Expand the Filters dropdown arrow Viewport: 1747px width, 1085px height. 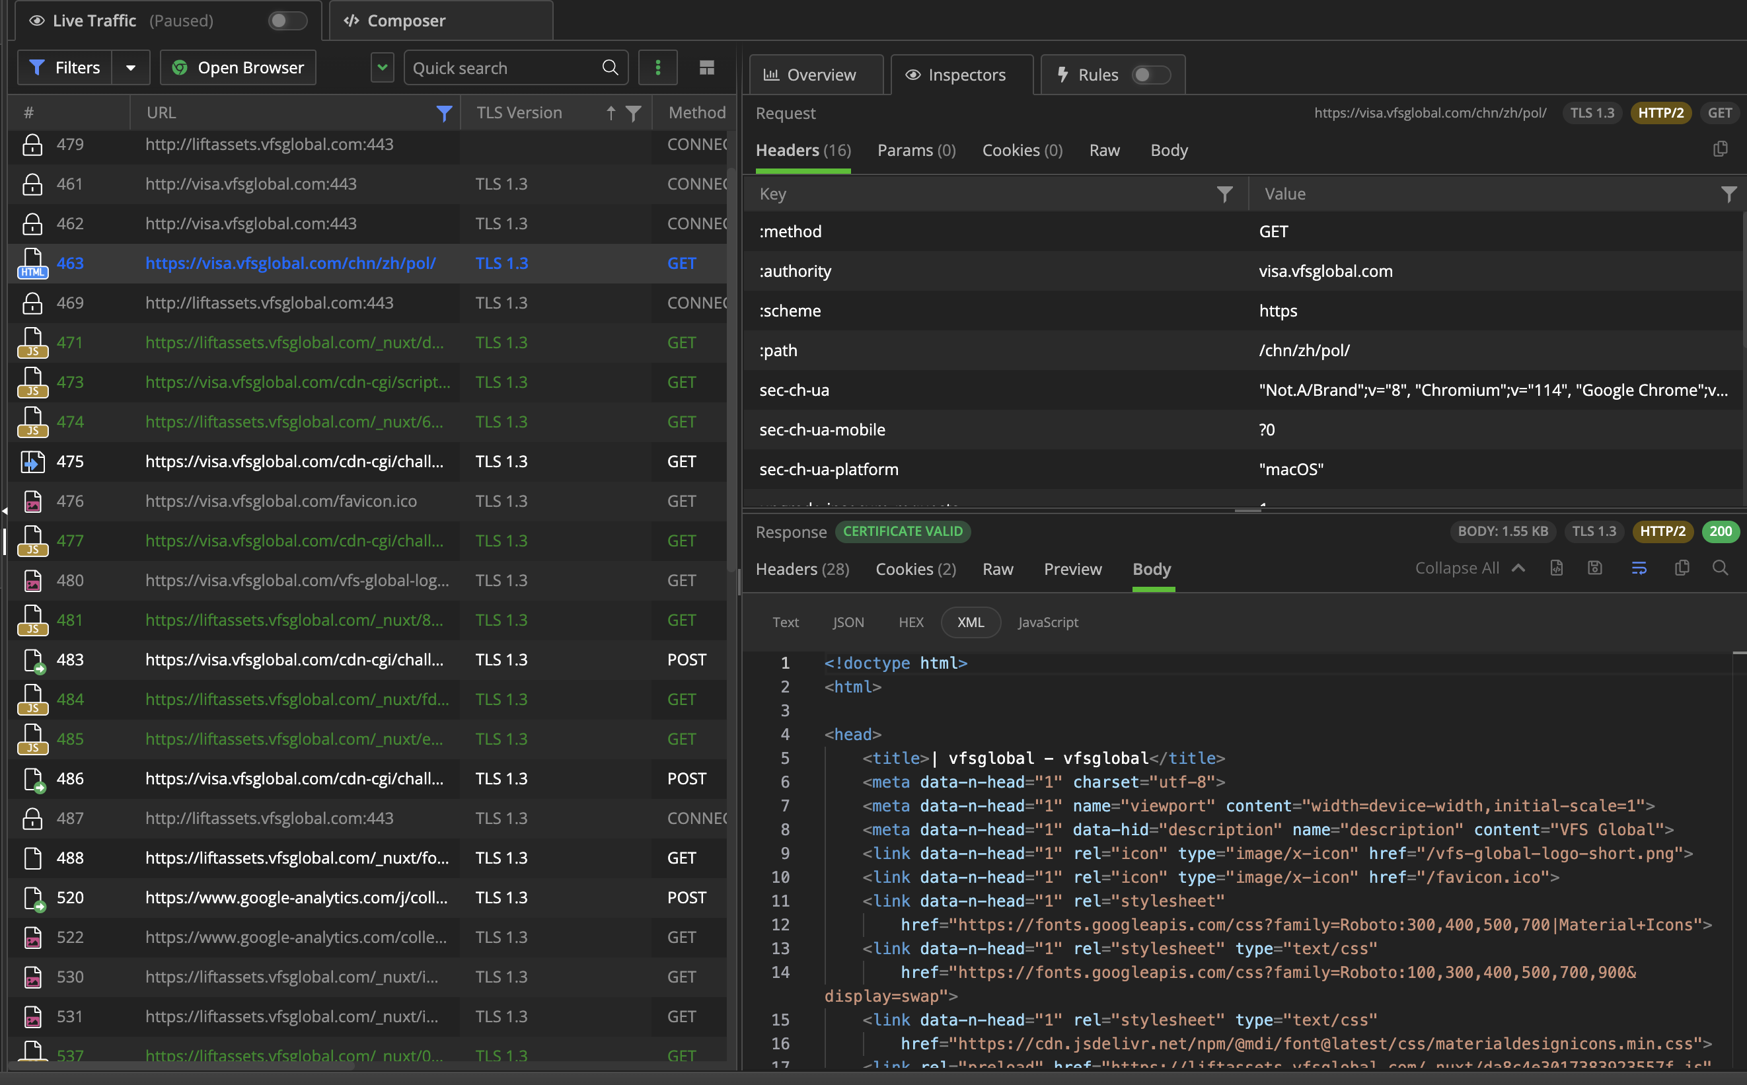[x=131, y=67]
